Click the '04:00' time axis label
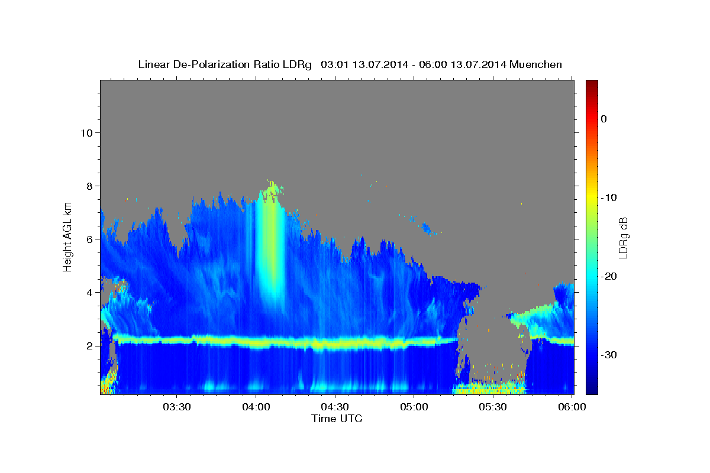This screenshot has width=710, height=473. 256,407
